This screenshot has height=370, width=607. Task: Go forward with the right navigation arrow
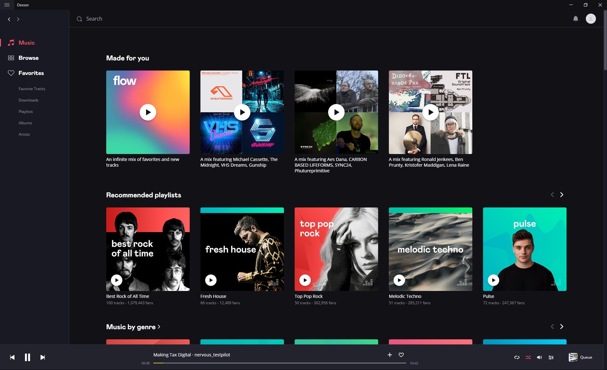pyautogui.click(x=18, y=19)
